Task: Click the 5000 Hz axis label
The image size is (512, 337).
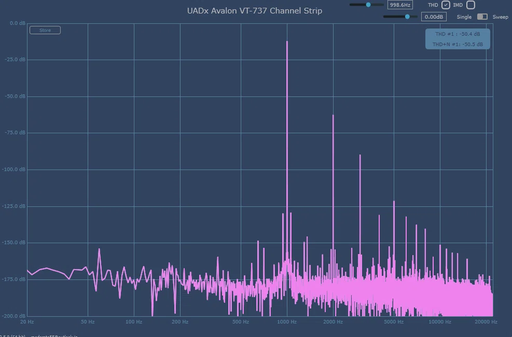Action: [394, 321]
